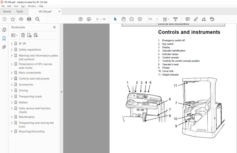Open the Sign menu
The height and width of the screenshot is (153, 237).
[x=23, y=6]
